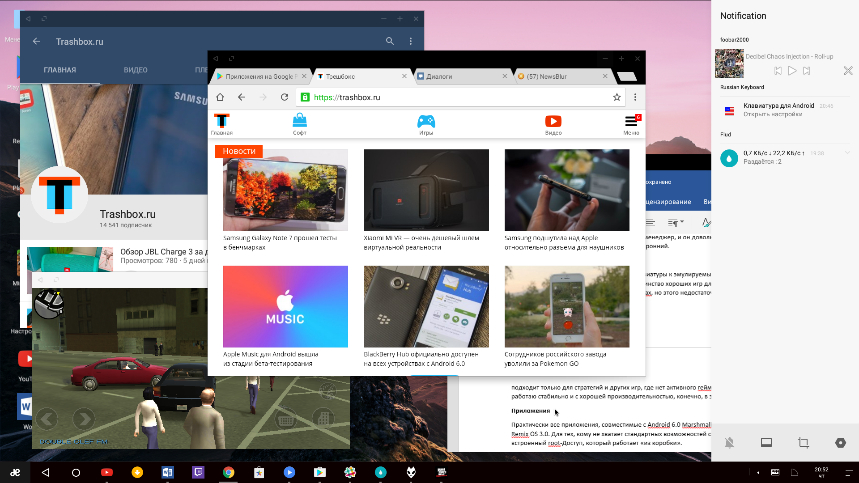
Task: Open Samsung подшутила над Apple article
Action: (x=564, y=242)
